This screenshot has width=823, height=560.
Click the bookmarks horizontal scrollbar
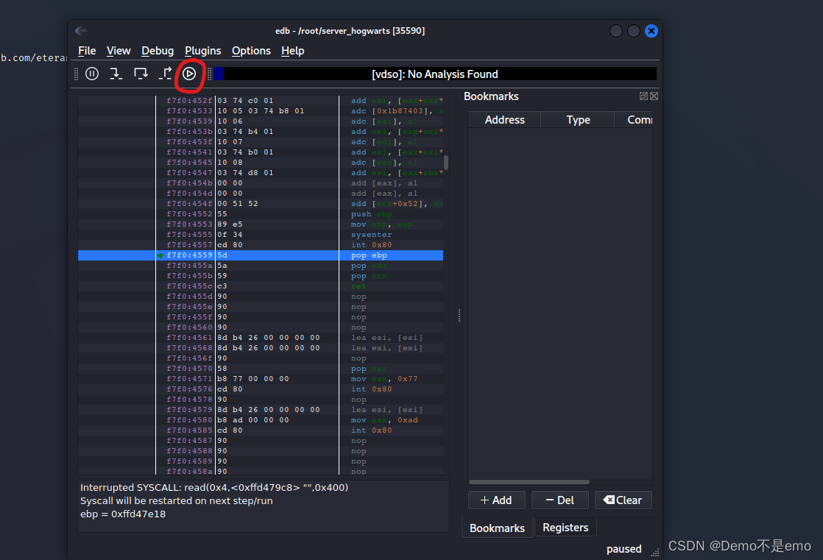(529, 482)
